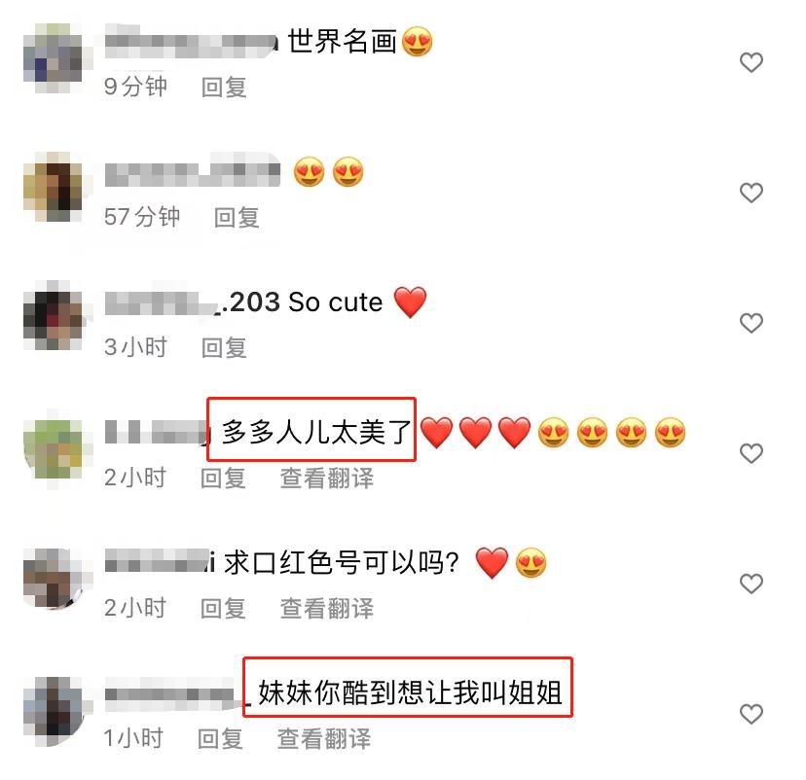Viewport: 806px width, 780px height.
Task: Open avatar of 世界名画 commenter
Action: [54, 58]
